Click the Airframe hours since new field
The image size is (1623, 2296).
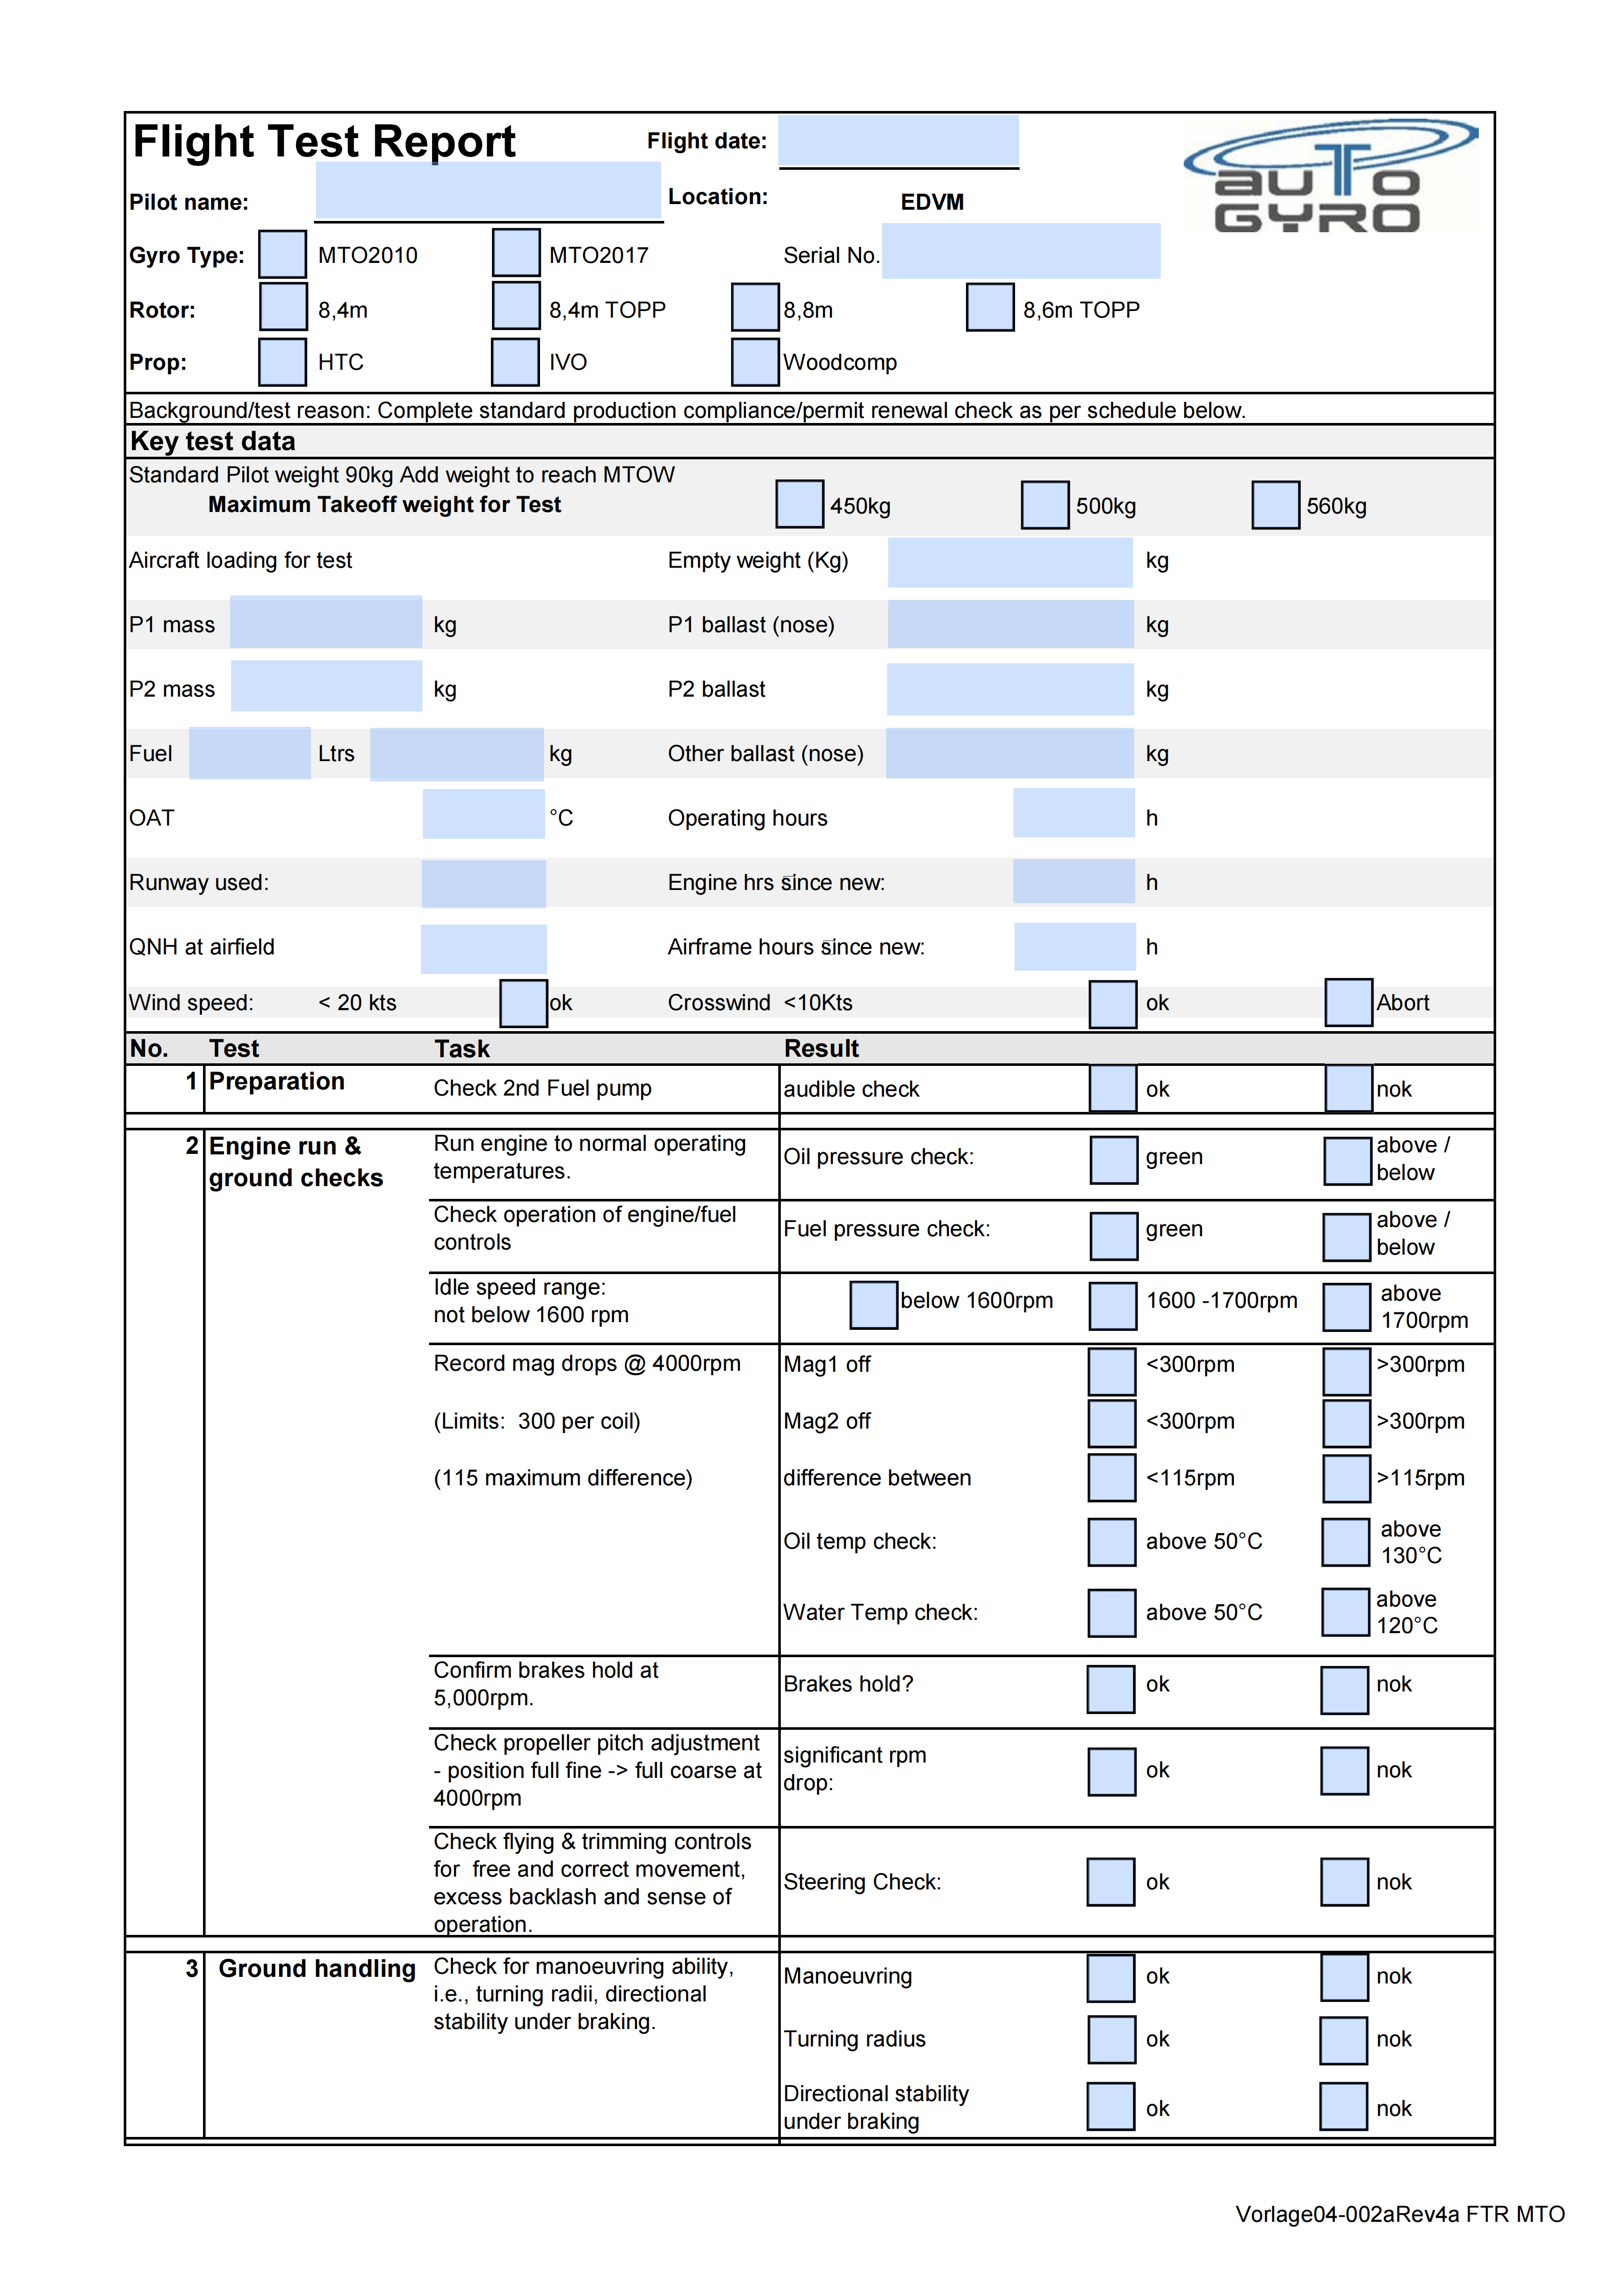(1075, 946)
